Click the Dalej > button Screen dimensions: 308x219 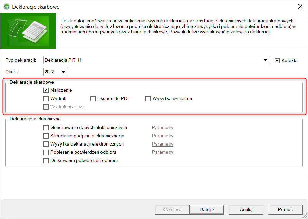click(x=206, y=210)
